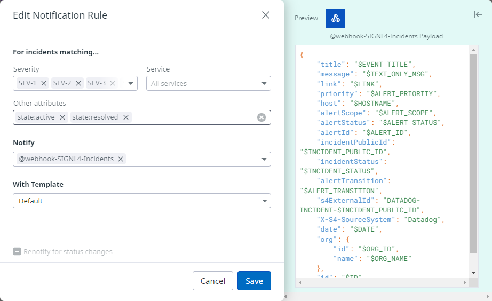This screenshot has width=492, height=301.
Task: Remove the SEV-1 severity tag
Action: pyautogui.click(x=44, y=83)
